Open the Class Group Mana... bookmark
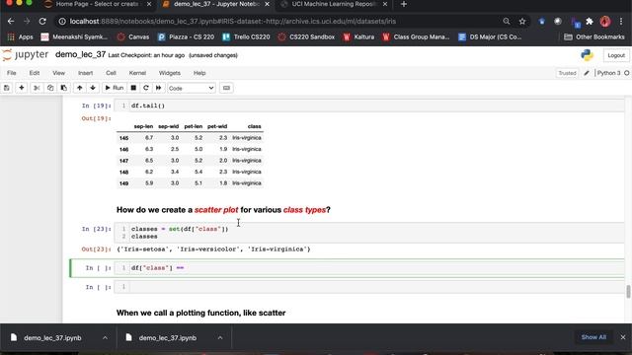632x355 pixels. tap(416, 37)
